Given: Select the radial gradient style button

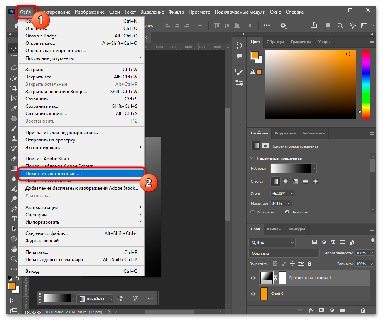Looking at the screenshot, I should [285, 181].
